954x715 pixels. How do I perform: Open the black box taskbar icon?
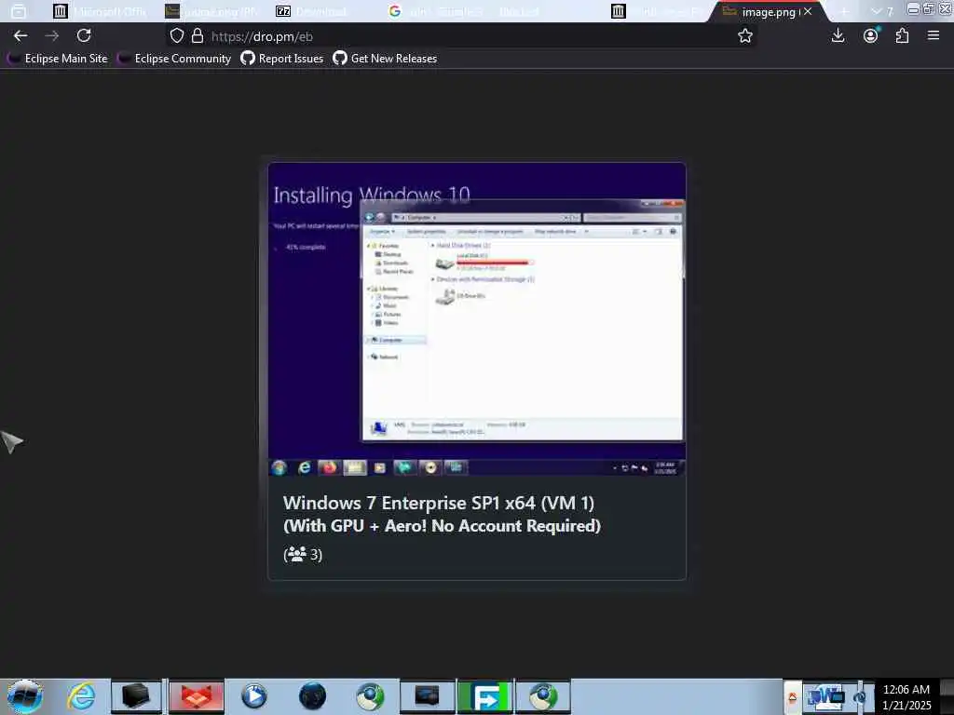(x=136, y=696)
